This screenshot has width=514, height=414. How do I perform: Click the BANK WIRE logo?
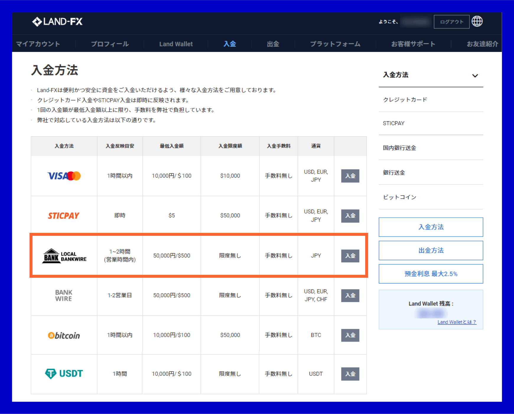click(x=64, y=296)
